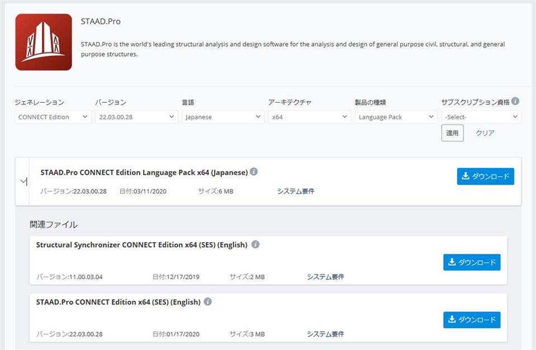Image resolution: width=536 pixels, height=350 pixels.
Task: Open the サブスクリプション資格 -Select- dropdown
Action: point(481,117)
